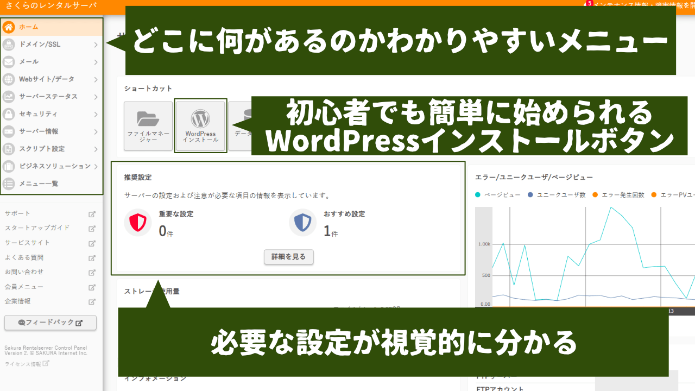
Task: Expand the セキュリティ chevron
Action: pos(96,114)
